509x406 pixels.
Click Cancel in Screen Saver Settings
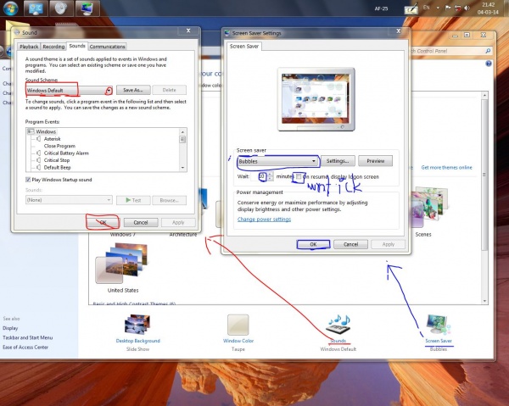point(350,244)
